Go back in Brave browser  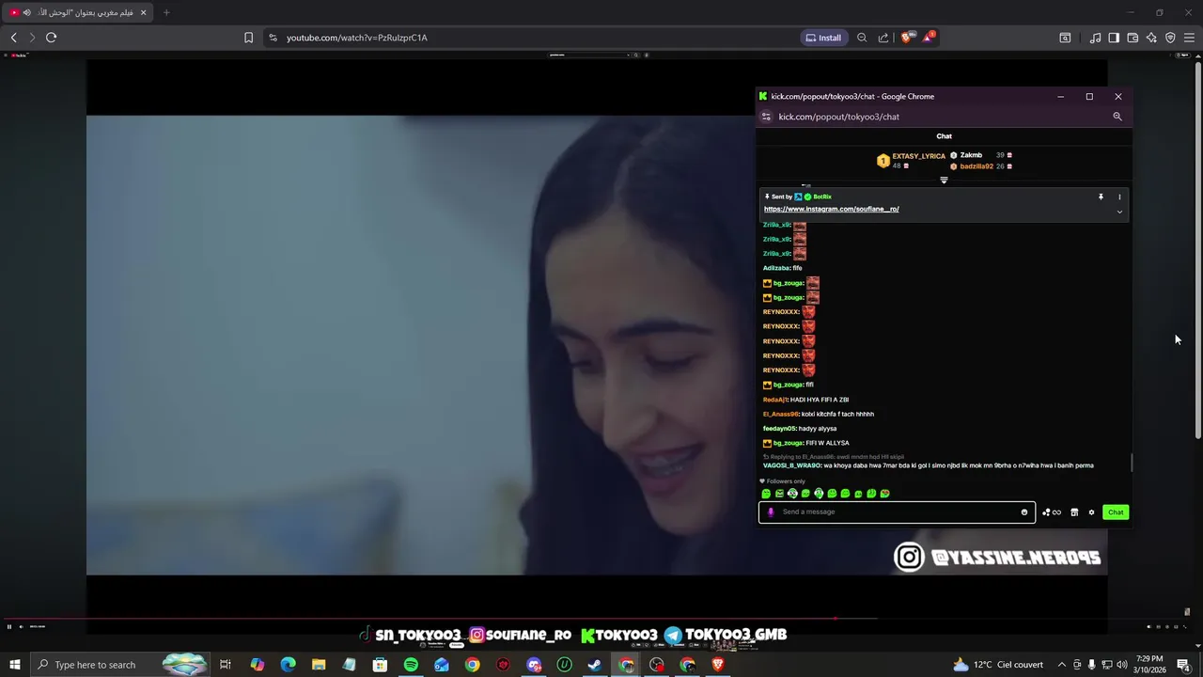click(13, 38)
